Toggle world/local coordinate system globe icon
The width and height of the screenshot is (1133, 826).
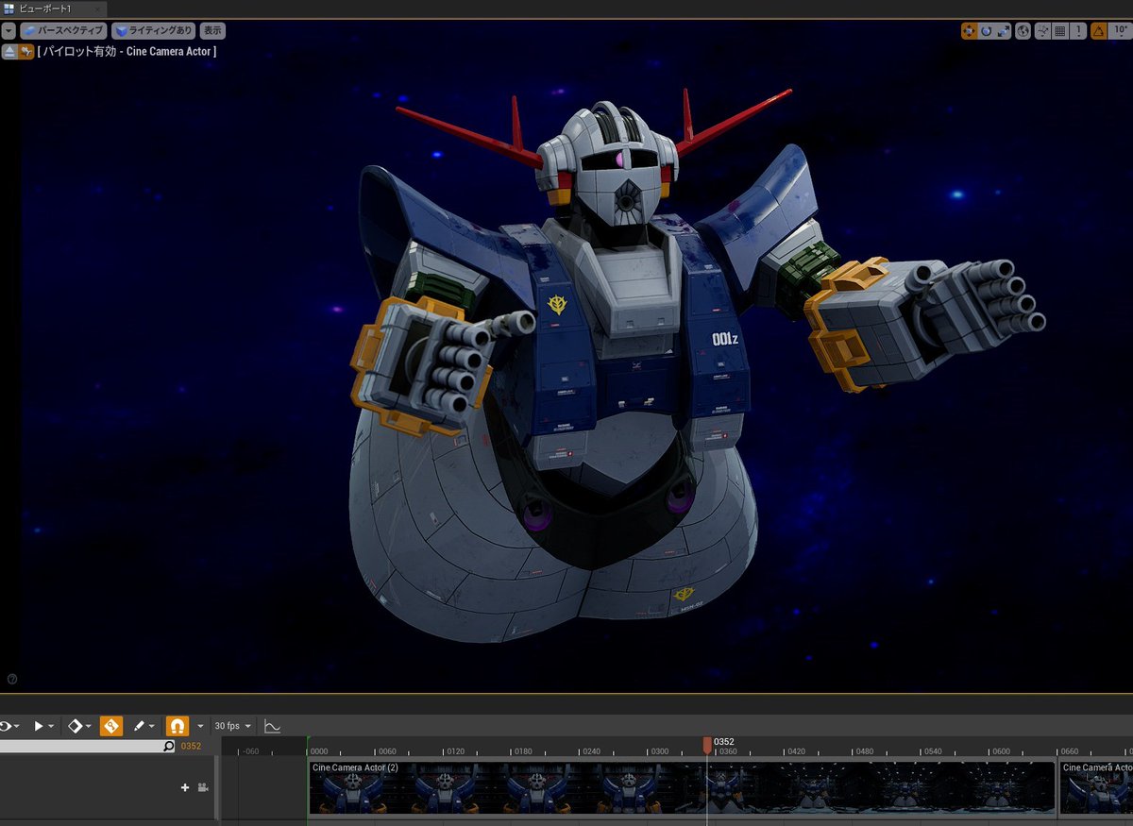[1023, 31]
